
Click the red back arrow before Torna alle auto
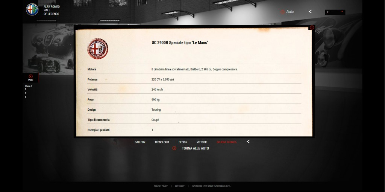[x=174, y=148]
